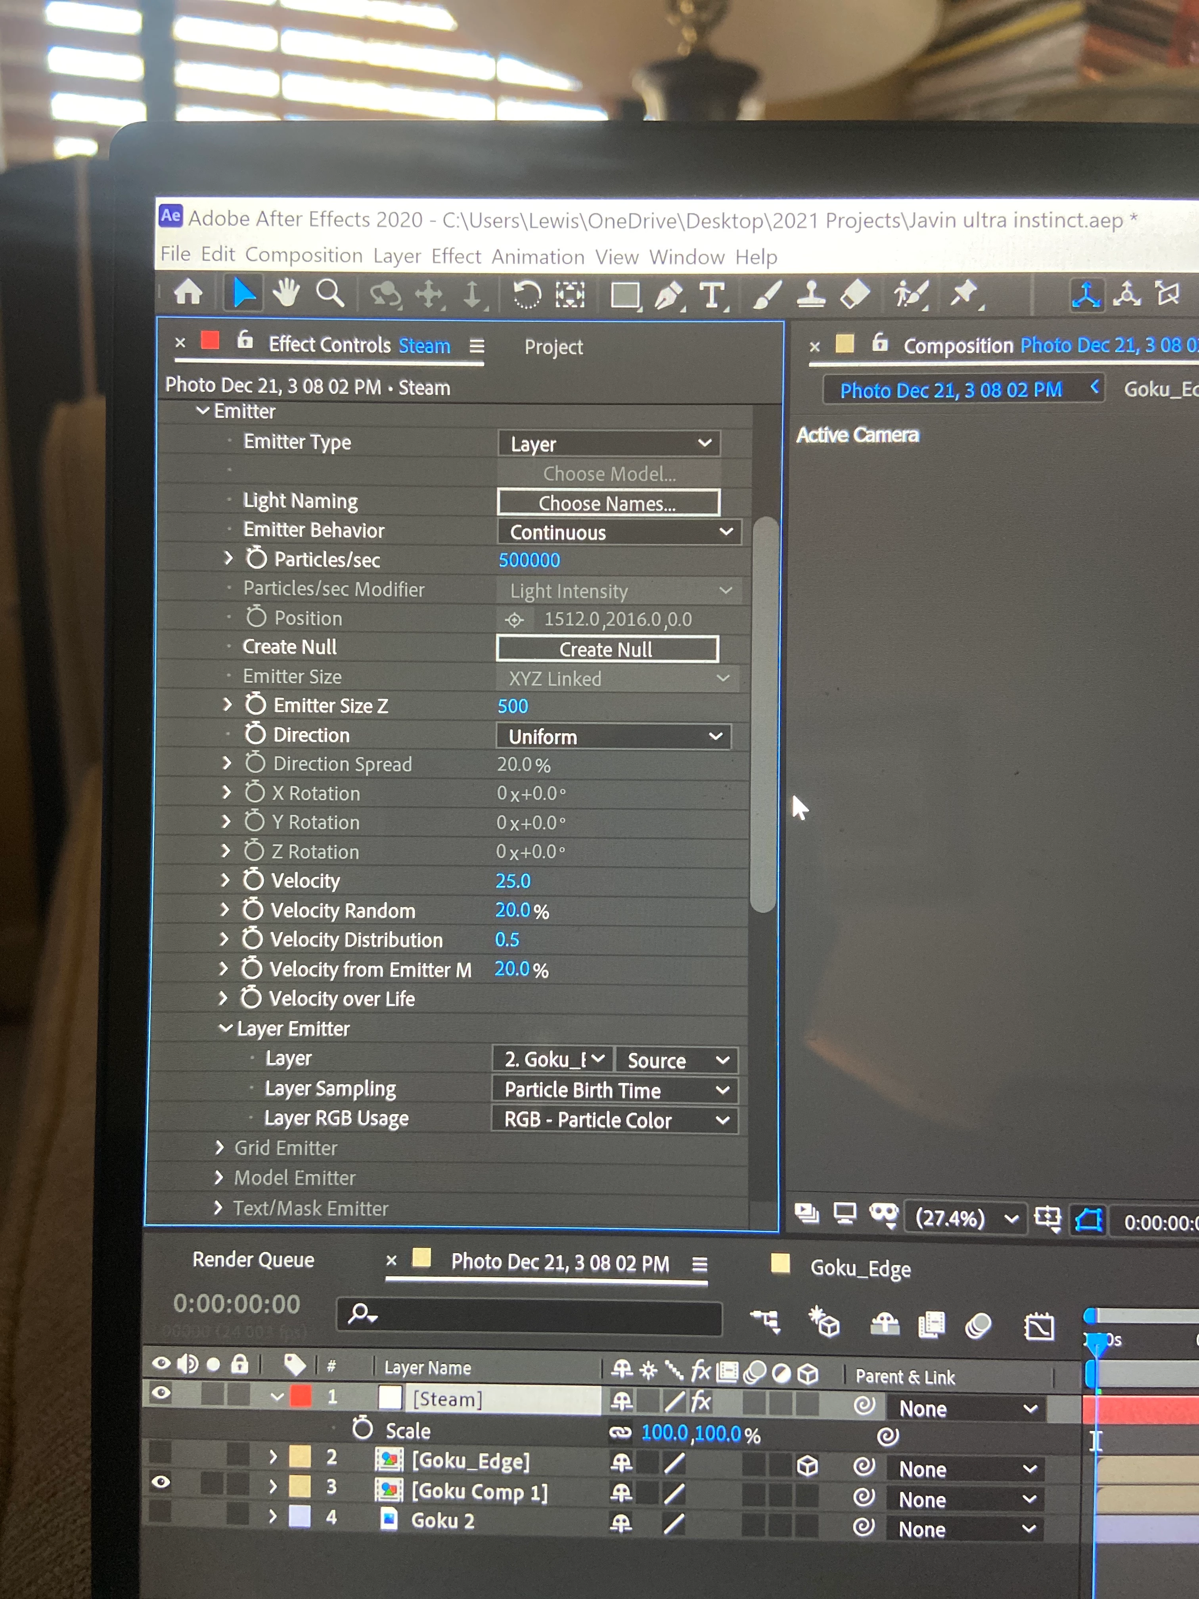
Task: Open the Emitter Type dropdown
Action: click(609, 443)
